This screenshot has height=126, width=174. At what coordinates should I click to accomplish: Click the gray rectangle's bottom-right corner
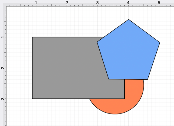pyautogui.click(x=125, y=99)
